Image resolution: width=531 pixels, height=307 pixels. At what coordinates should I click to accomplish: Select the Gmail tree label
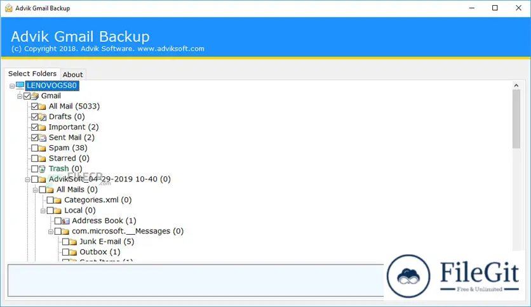click(x=51, y=96)
